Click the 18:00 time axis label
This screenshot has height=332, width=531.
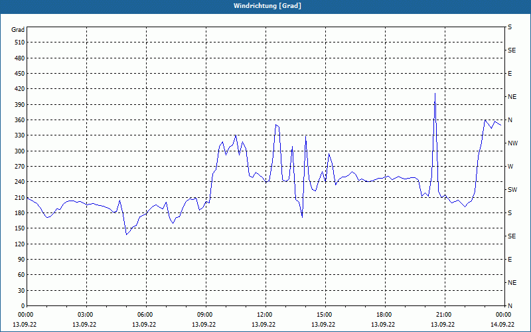point(383,315)
